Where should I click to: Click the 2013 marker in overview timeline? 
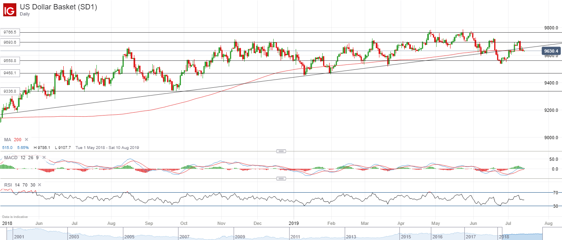coord(351,237)
